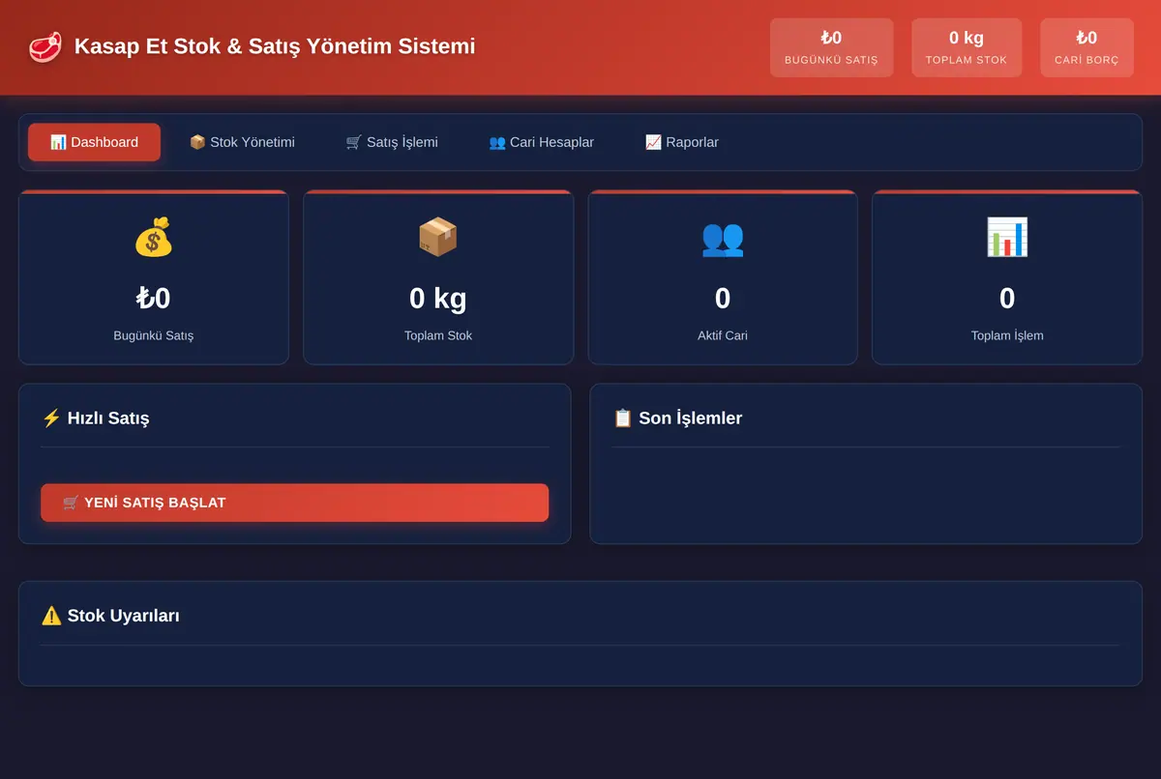Click the CARİ BORÇ header stat box
The image size is (1161, 779).
pyautogui.click(x=1087, y=47)
